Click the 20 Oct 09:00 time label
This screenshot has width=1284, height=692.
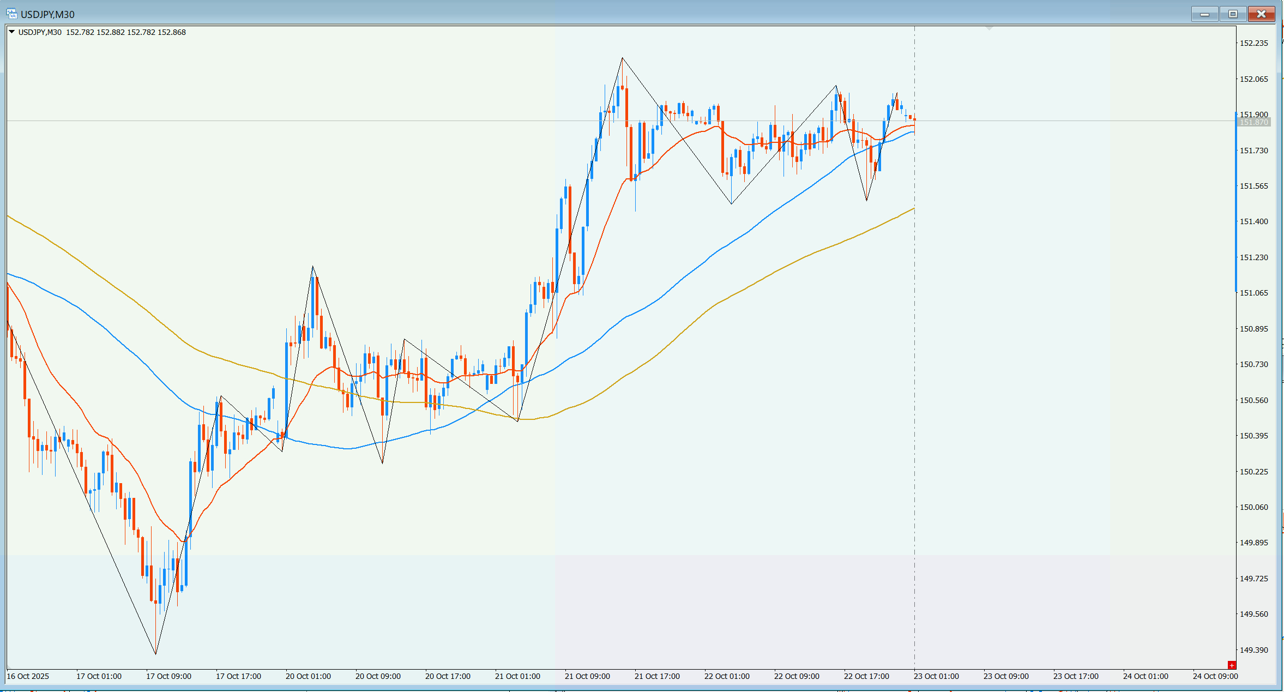(378, 676)
